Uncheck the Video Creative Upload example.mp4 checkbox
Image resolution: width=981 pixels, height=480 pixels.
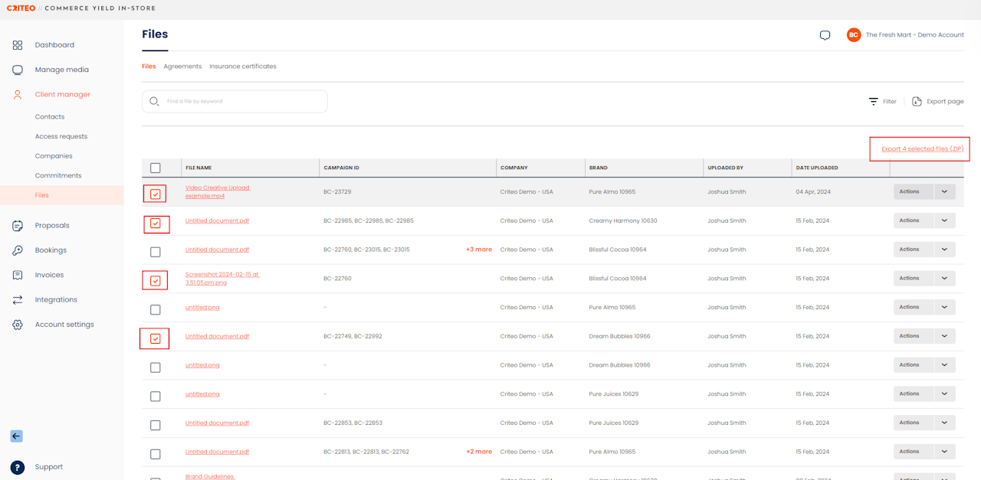(156, 194)
